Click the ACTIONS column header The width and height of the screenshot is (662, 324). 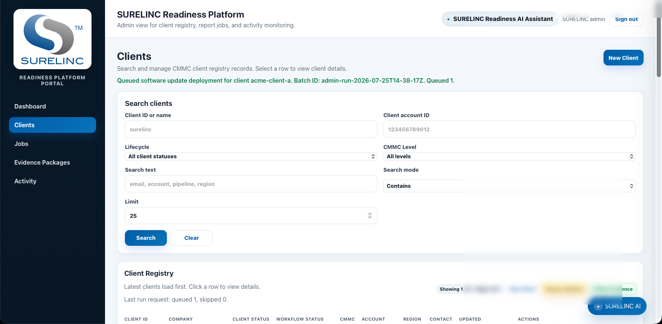click(x=528, y=319)
